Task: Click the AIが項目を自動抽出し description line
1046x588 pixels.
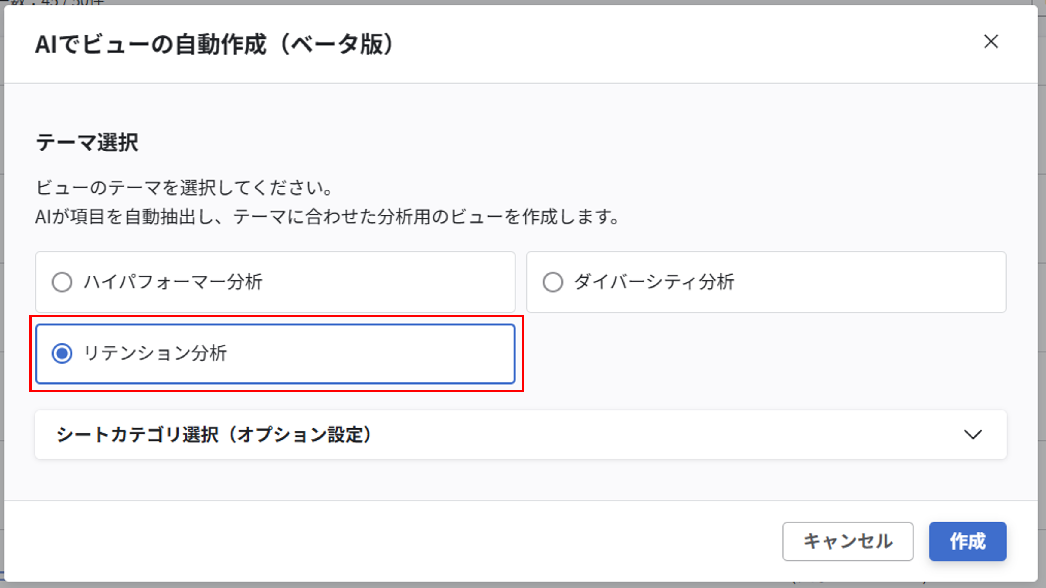Action: click(327, 217)
